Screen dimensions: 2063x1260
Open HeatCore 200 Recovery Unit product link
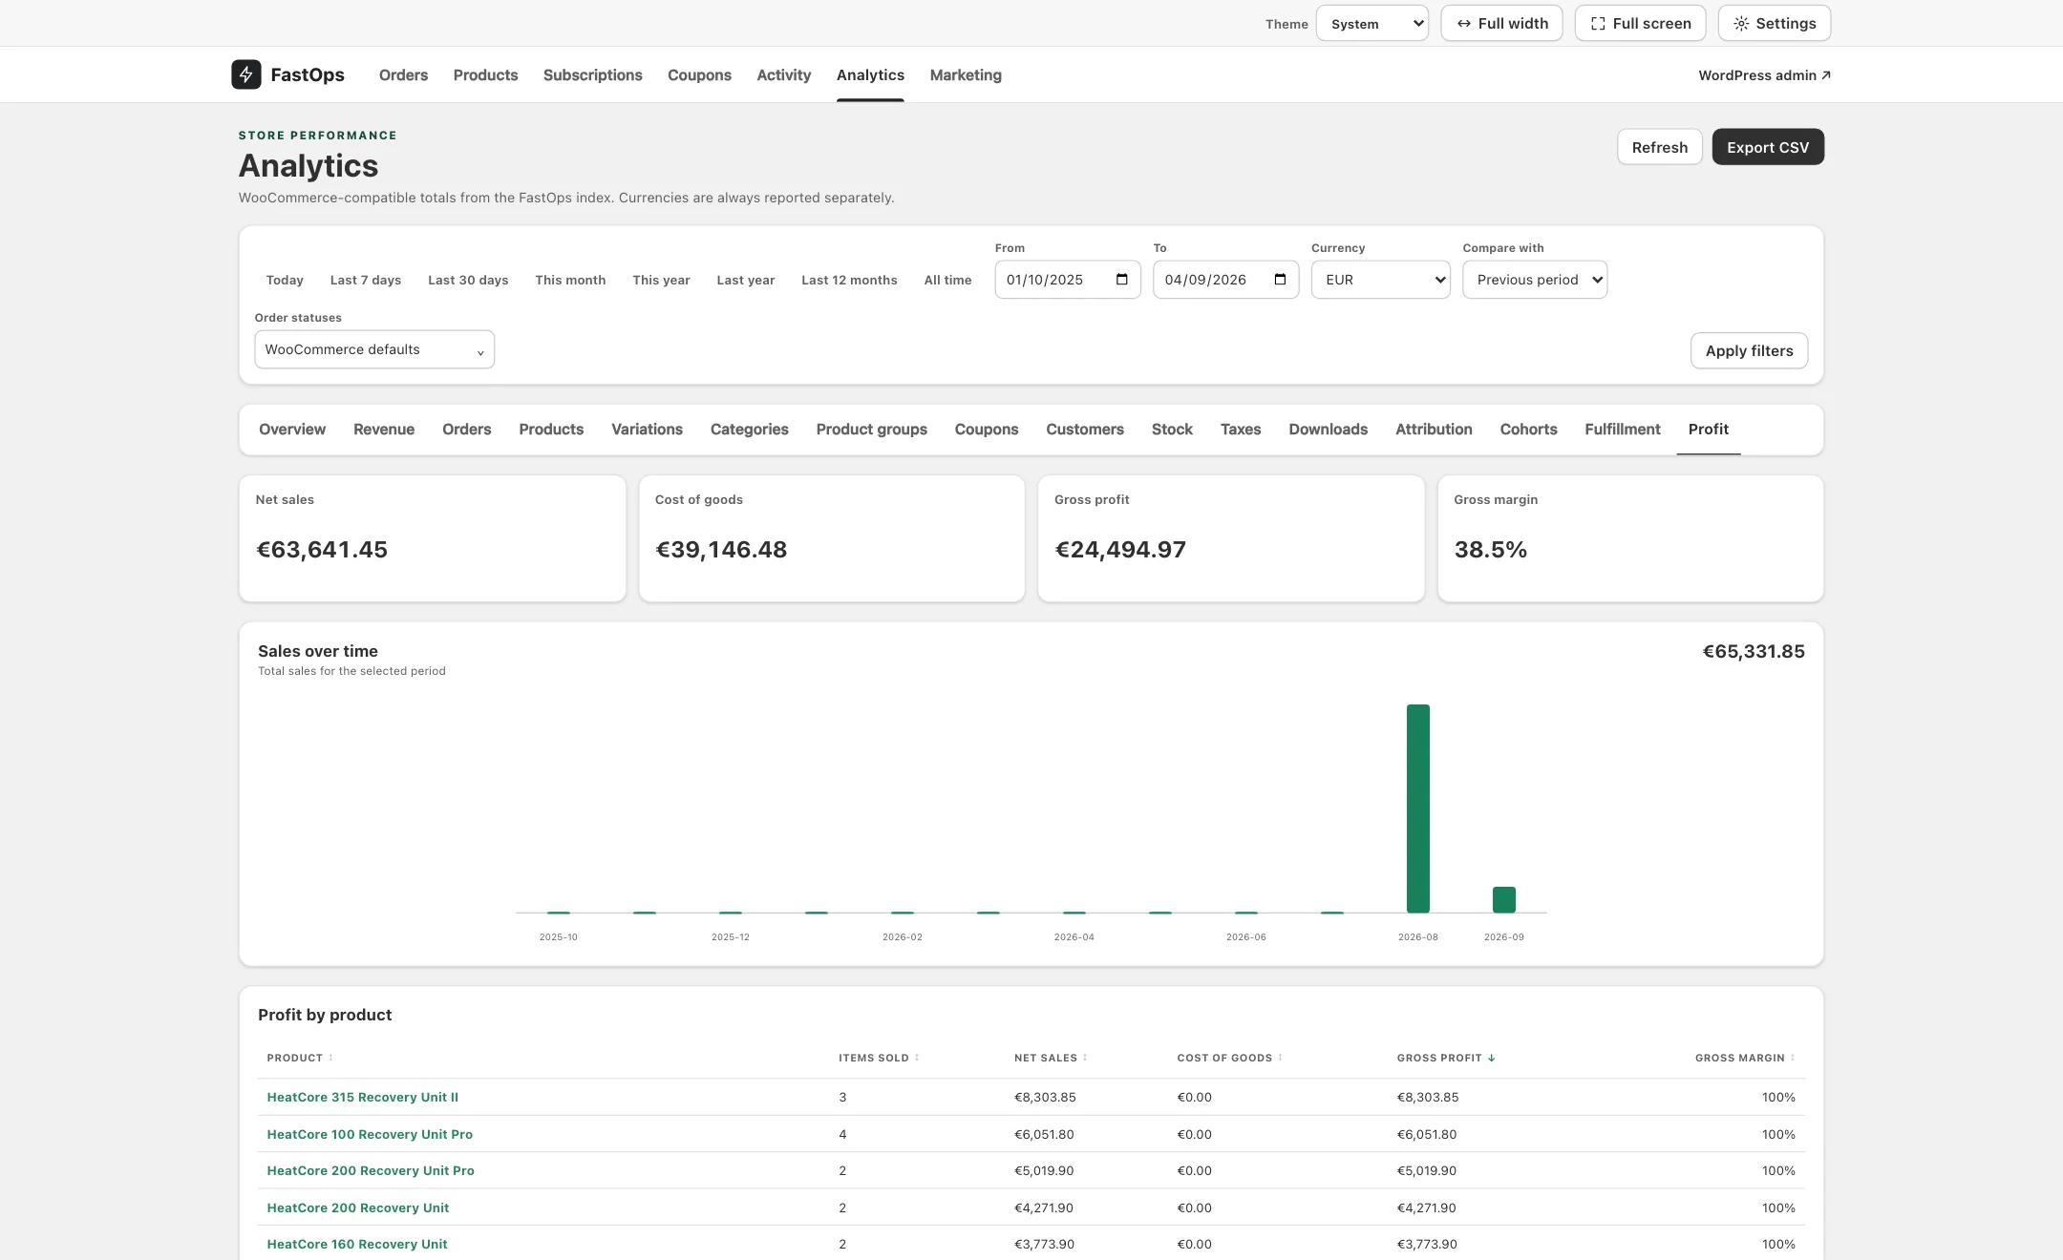pyautogui.click(x=358, y=1207)
